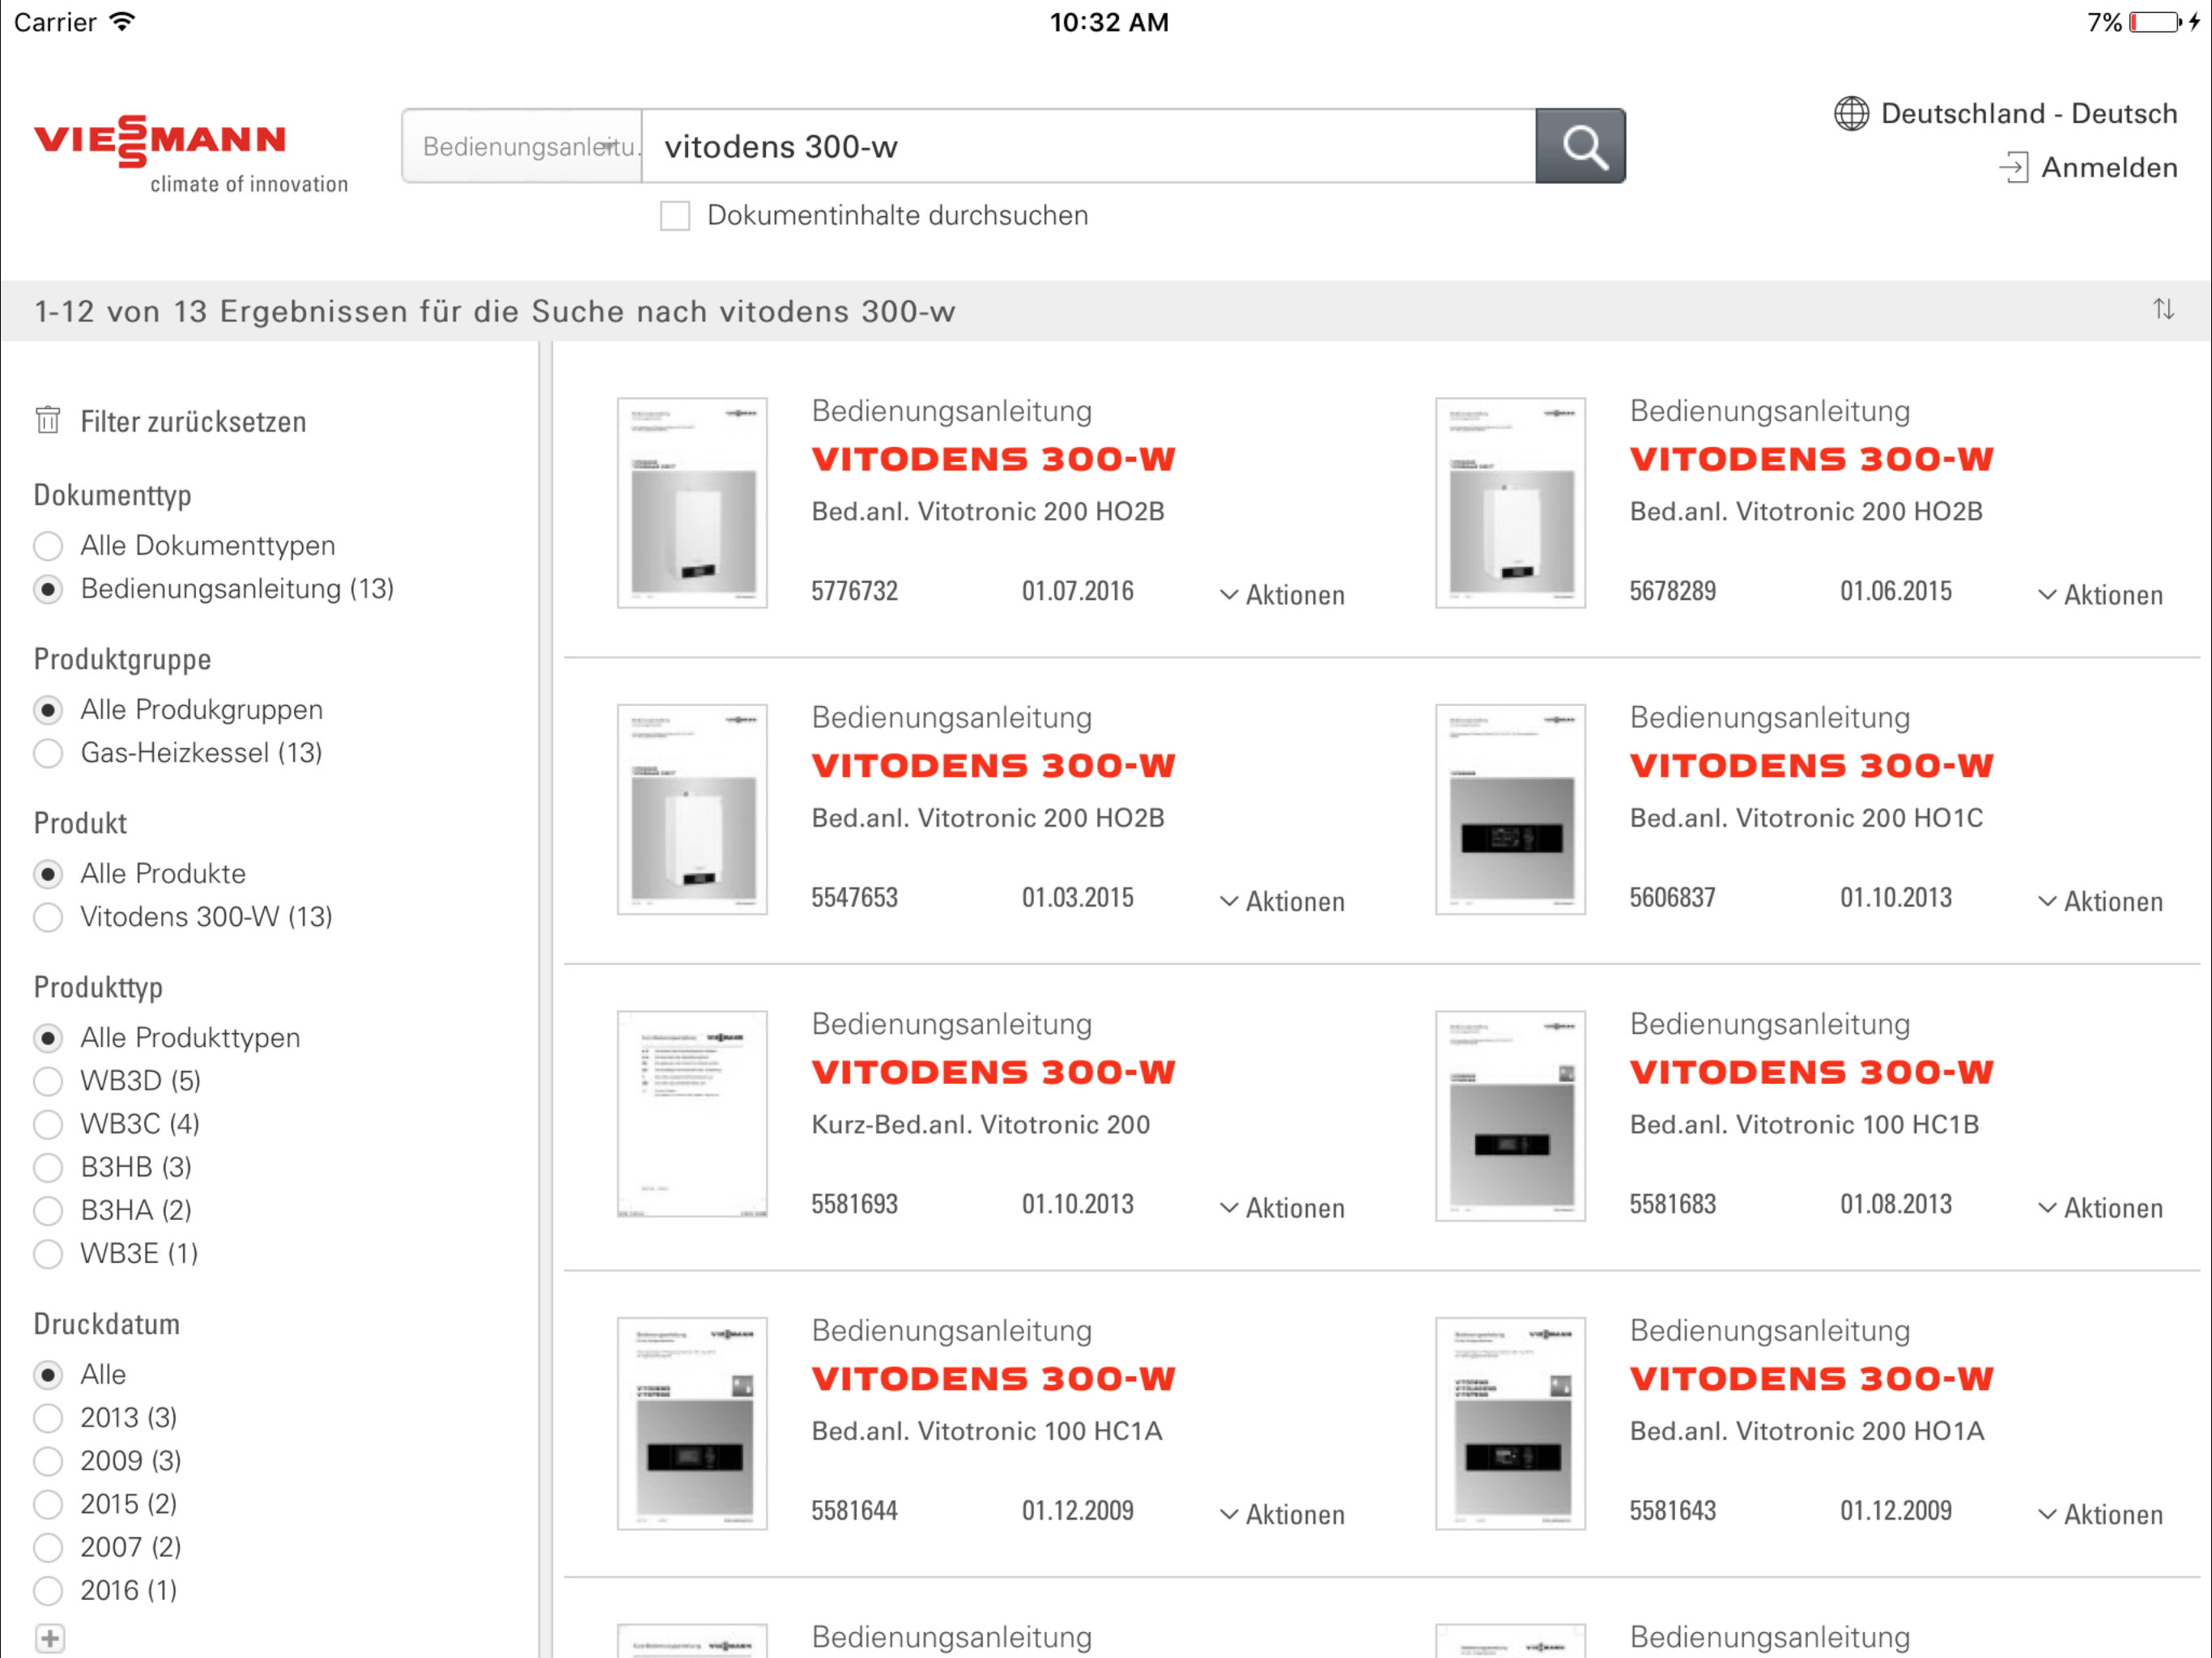Open thumbnail of document 5776732
Viewport: 2212px width, 1658px height.
coord(692,503)
